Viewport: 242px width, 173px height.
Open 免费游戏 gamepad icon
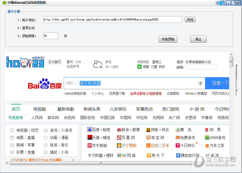tap(178, 137)
